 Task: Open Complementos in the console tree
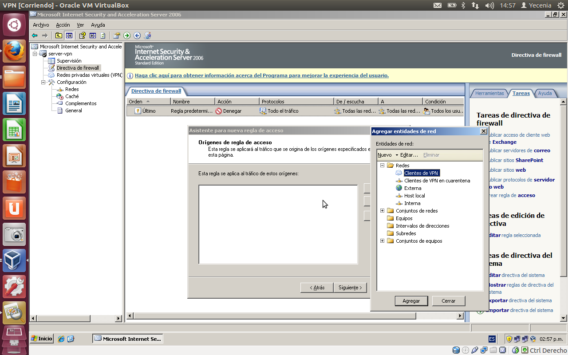pos(81,103)
